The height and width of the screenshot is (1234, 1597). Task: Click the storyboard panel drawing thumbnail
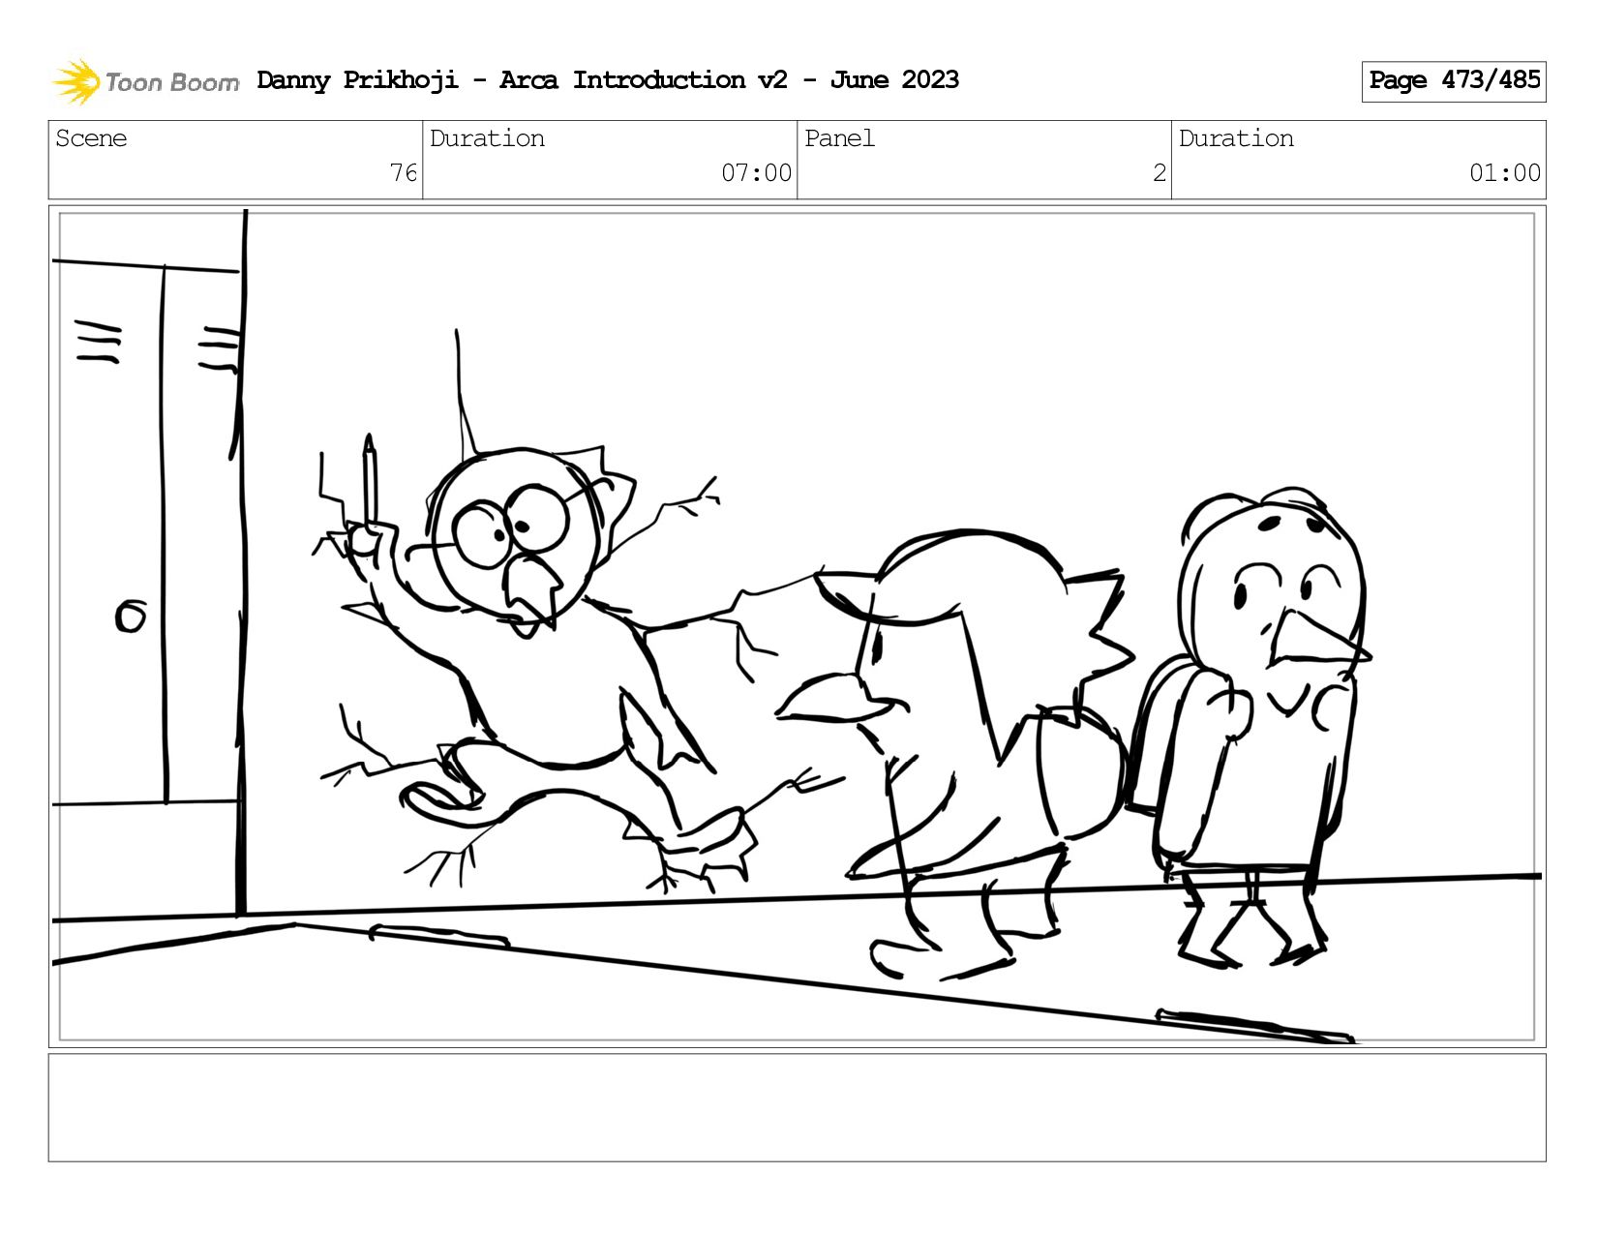click(798, 626)
